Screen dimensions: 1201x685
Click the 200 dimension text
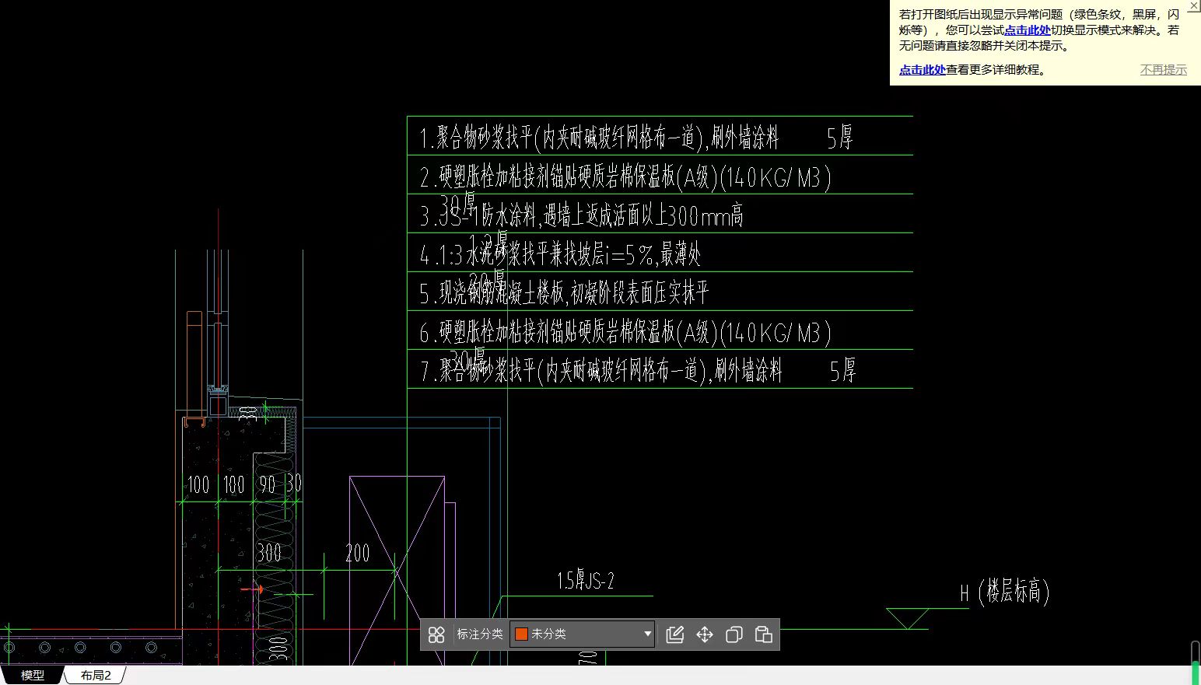click(358, 554)
